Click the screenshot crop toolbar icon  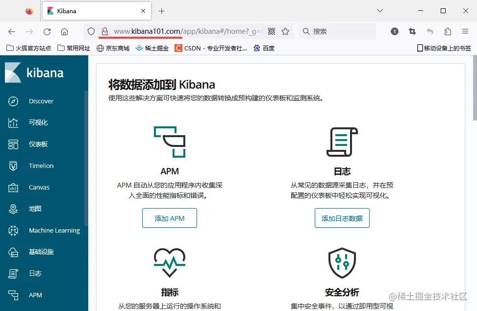click(412, 31)
